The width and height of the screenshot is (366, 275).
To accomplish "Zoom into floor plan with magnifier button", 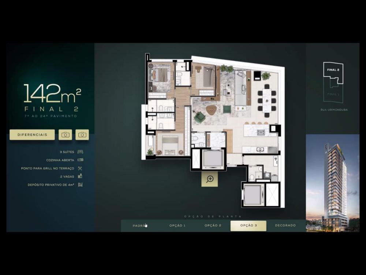I will pyautogui.click(x=210, y=179).
